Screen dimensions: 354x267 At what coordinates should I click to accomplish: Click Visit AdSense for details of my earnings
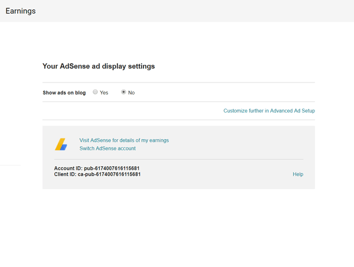[x=124, y=140]
